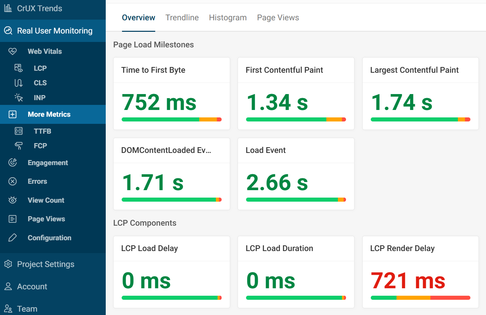Click the INP cursor click icon
The width and height of the screenshot is (486, 315).
[x=19, y=98]
